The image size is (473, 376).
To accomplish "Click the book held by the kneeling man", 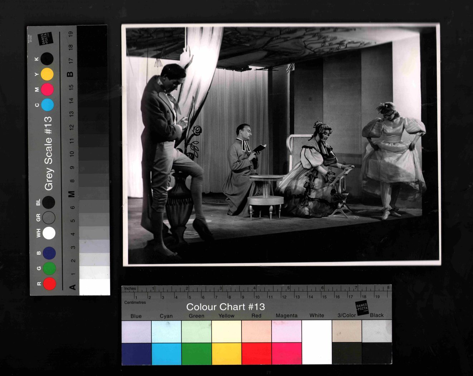I will pos(260,148).
